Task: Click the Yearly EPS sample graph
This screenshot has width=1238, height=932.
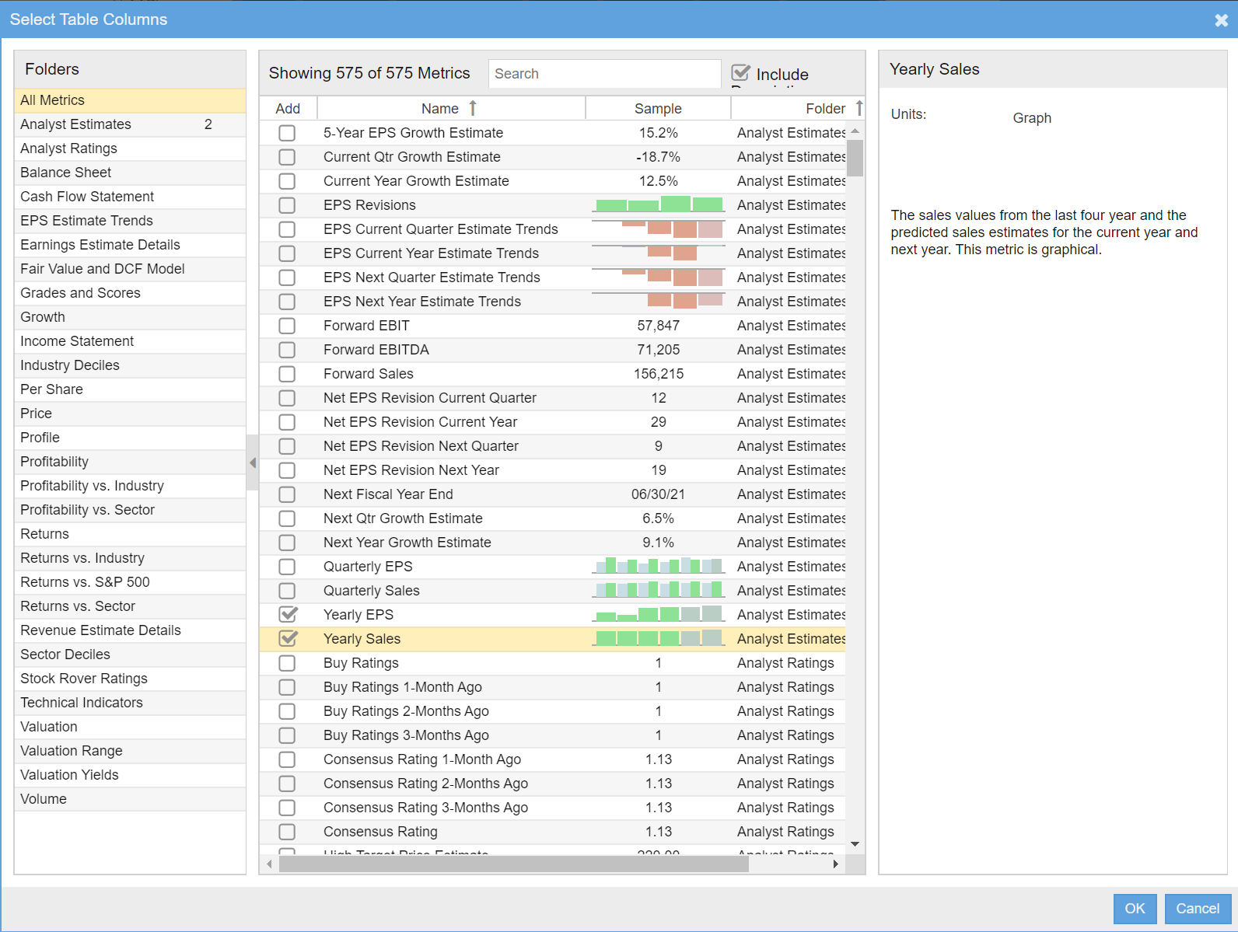Action: click(659, 615)
